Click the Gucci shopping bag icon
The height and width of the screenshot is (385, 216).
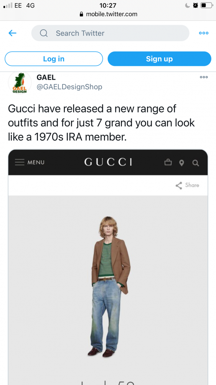click(168, 162)
